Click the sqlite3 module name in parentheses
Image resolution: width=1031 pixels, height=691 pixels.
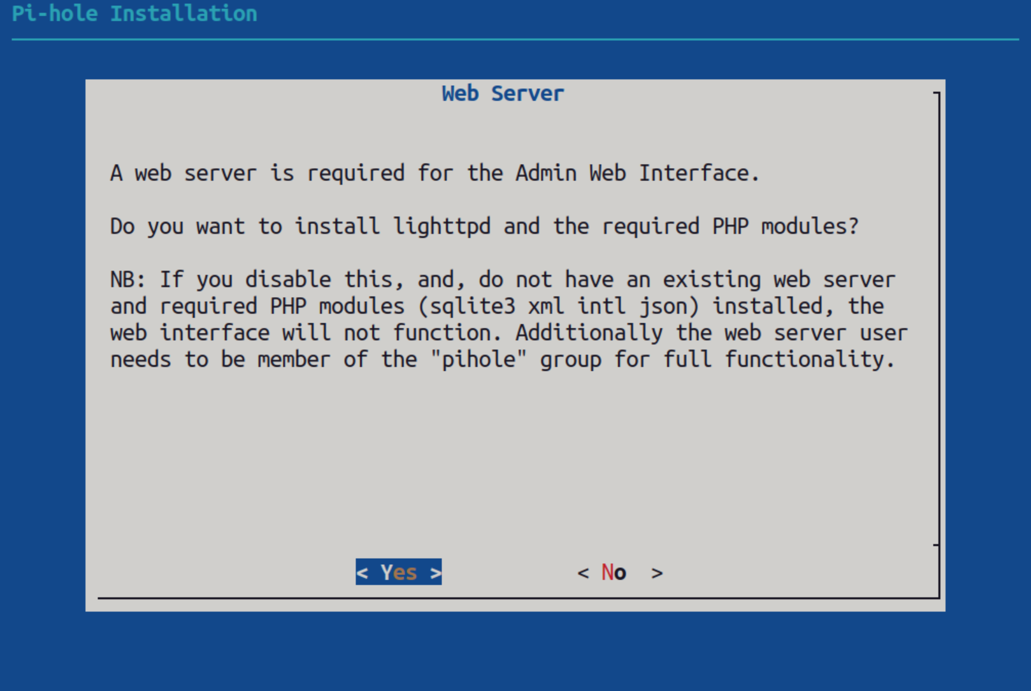tap(472, 306)
